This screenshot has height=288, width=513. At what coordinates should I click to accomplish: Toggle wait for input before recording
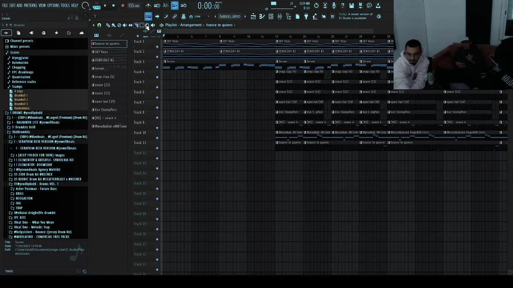[x=157, y=5]
